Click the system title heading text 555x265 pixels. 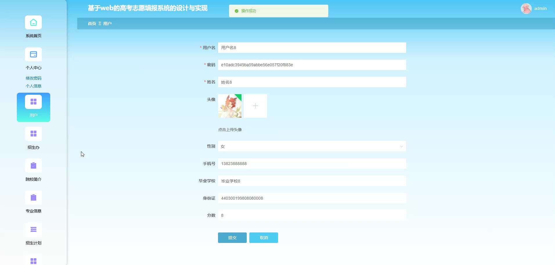pos(147,8)
